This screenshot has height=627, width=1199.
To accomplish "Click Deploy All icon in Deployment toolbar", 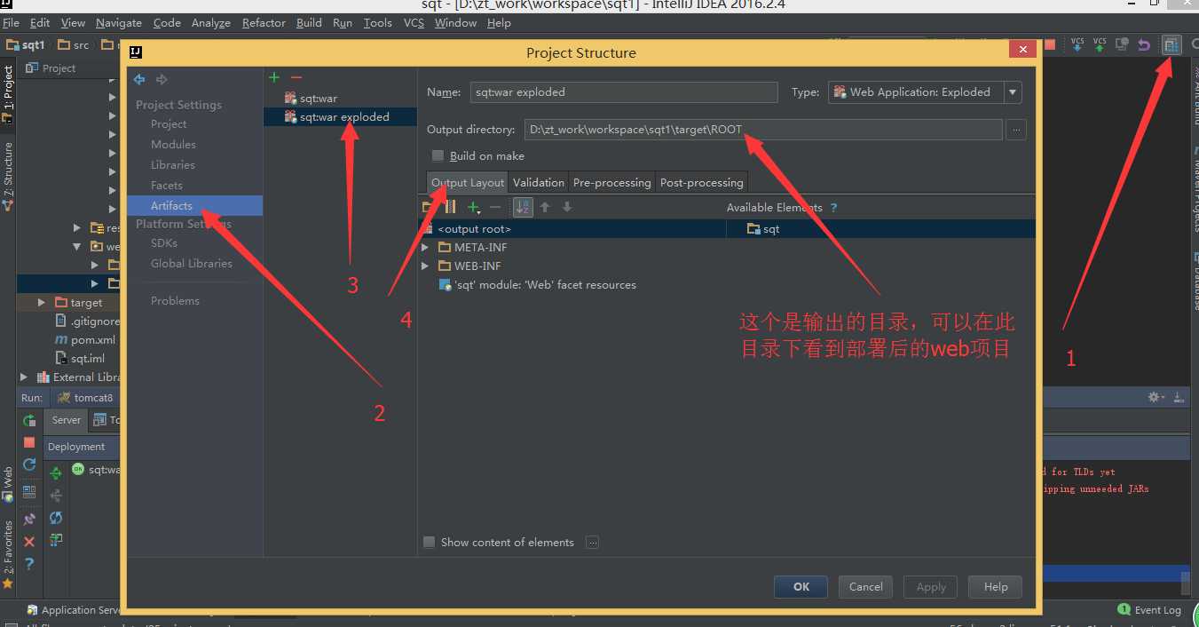I will pyautogui.click(x=56, y=473).
